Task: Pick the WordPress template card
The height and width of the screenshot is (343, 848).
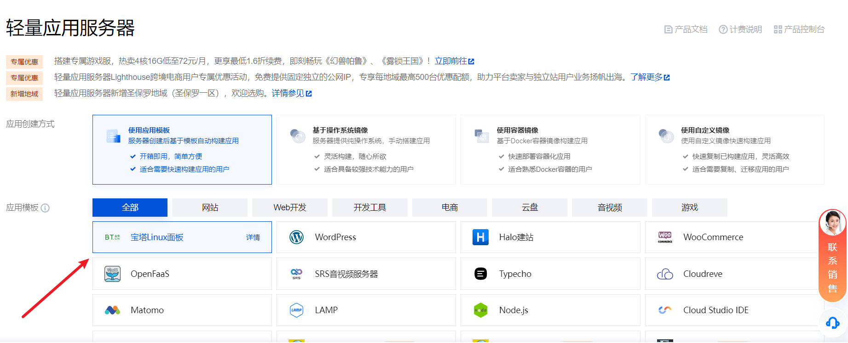Action: click(366, 237)
